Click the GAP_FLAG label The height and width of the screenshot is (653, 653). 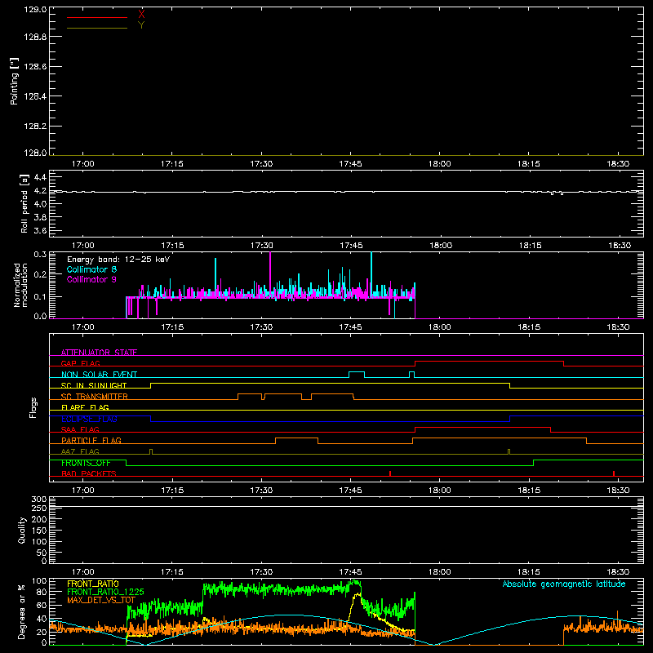pyautogui.click(x=80, y=363)
